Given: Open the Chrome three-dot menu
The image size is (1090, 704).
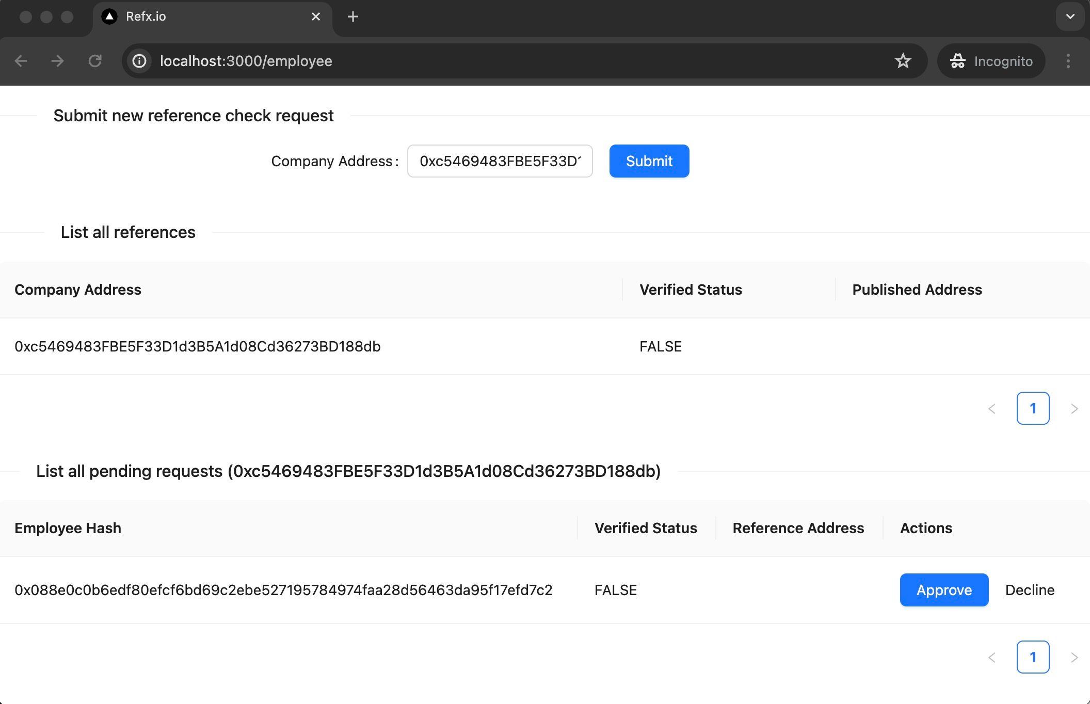Looking at the screenshot, I should [1068, 61].
